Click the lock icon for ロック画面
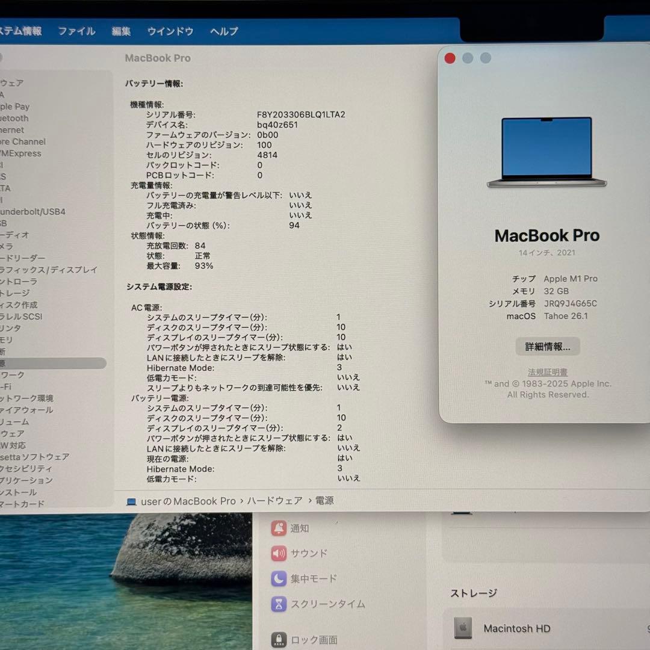Image resolution: width=650 pixels, height=650 pixels. 279,640
